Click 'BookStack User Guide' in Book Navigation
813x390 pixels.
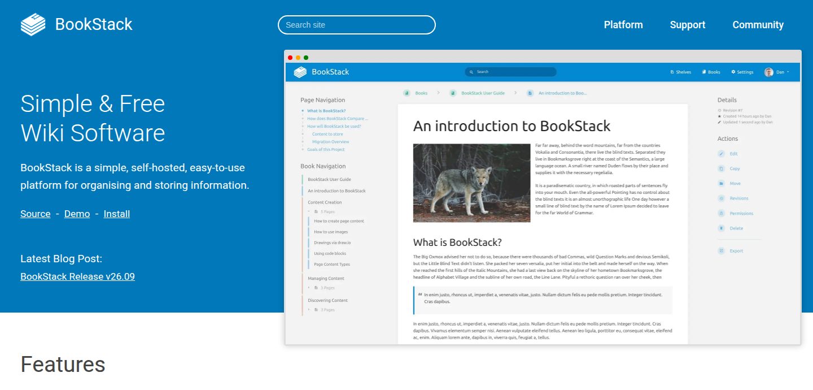pos(329,179)
